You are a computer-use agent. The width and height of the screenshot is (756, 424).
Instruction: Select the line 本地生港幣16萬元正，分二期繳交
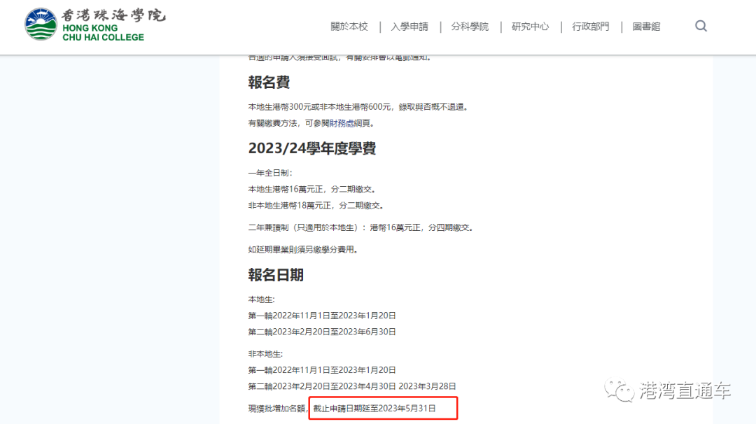click(312, 190)
